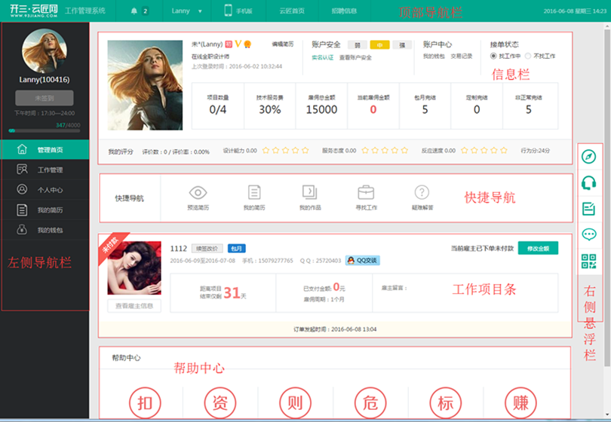Screen dimensions: 611x422
Task: Click the employer photo on project 1112
Action: pos(134,268)
